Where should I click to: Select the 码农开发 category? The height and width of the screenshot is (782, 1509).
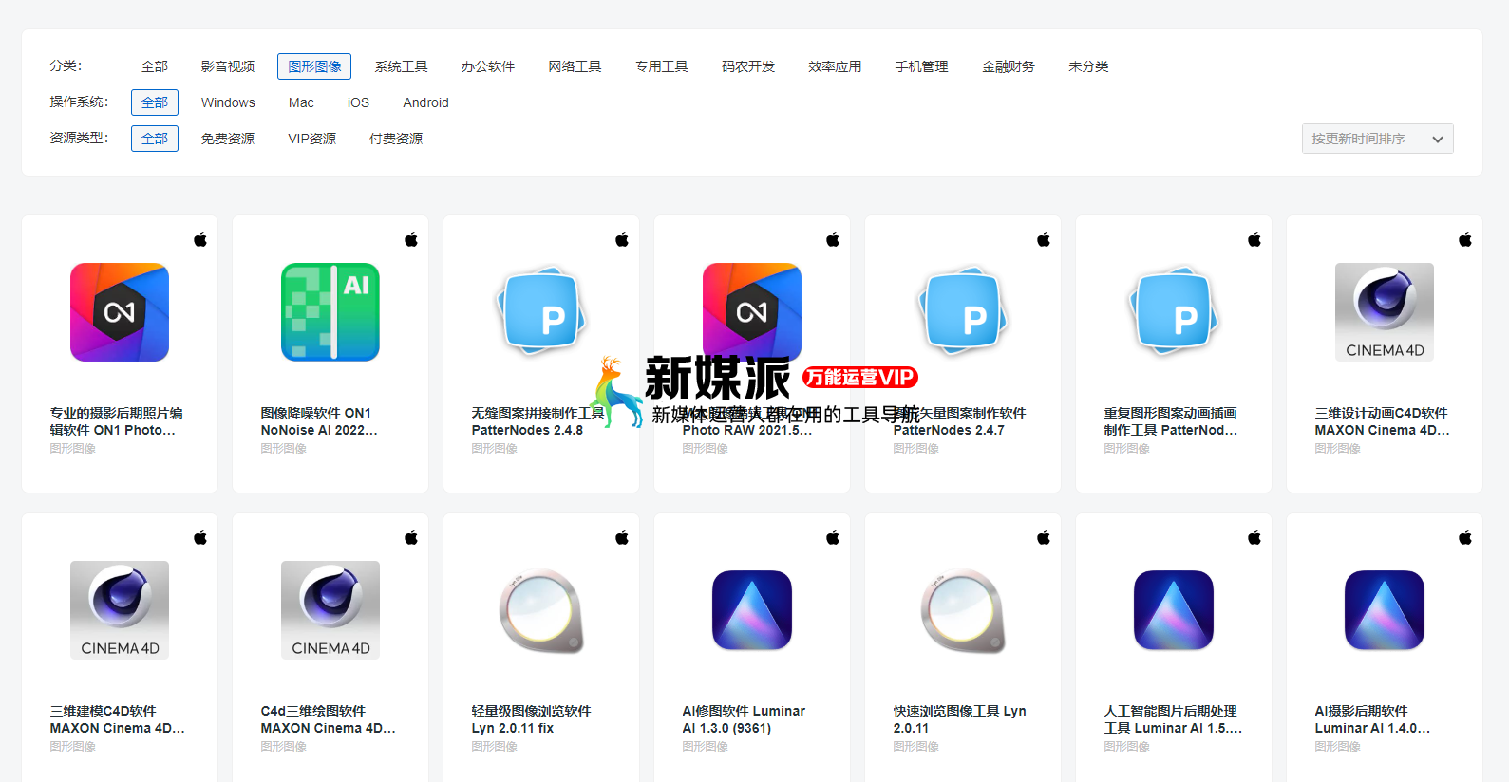(x=748, y=66)
